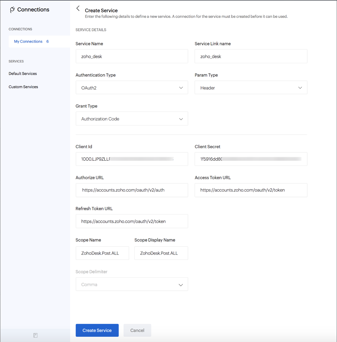Click the Scope Name input field
This screenshot has height=342, width=337.
click(x=102, y=253)
